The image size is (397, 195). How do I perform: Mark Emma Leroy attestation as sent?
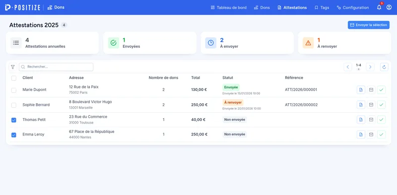point(381,134)
